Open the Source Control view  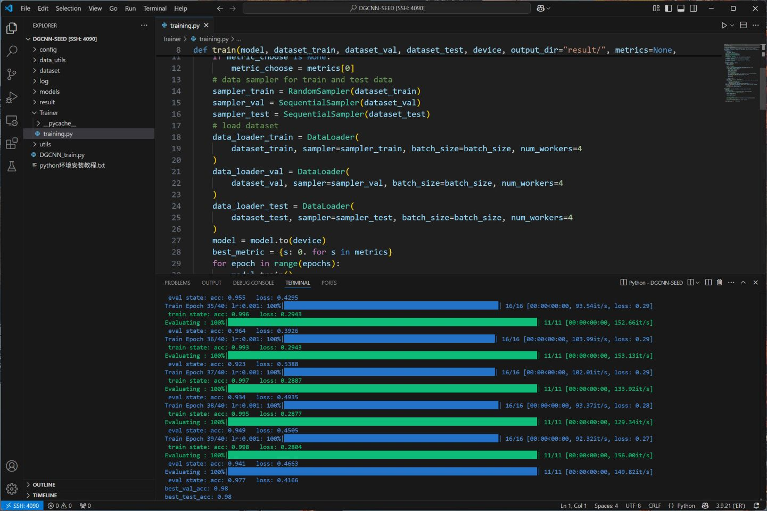point(12,75)
